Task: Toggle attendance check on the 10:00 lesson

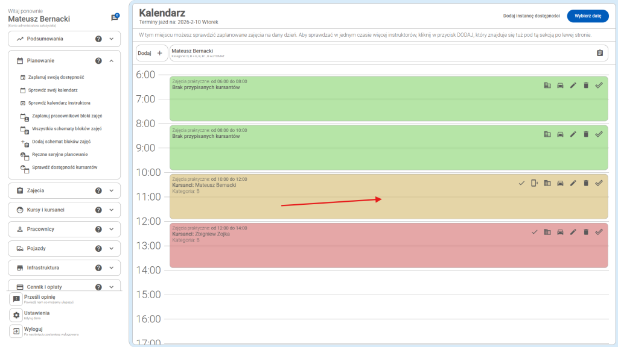Action: tap(521, 183)
